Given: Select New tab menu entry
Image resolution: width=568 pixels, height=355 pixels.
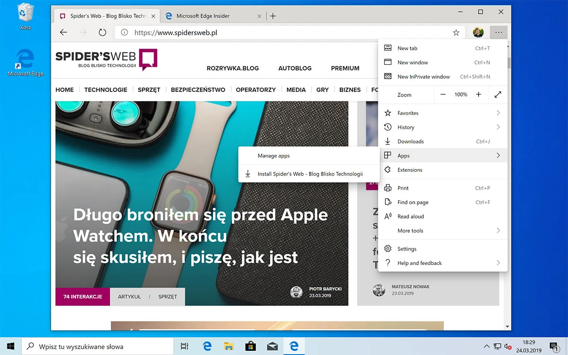Looking at the screenshot, I should click(443, 48).
